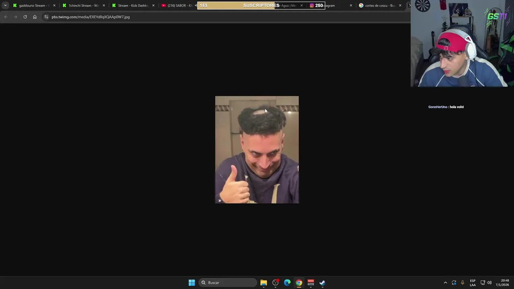This screenshot has height=289, width=514.
Task: Open the volume speaker tray icon
Action: pyautogui.click(x=489, y=283)
